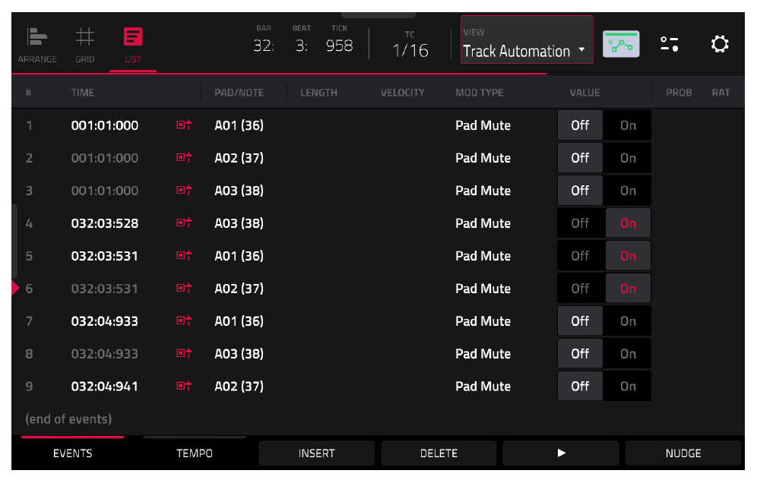This screenshot has width=757, height=483.
Task: Click the VELOCITY column header
Action: click(x=403, y=93)
